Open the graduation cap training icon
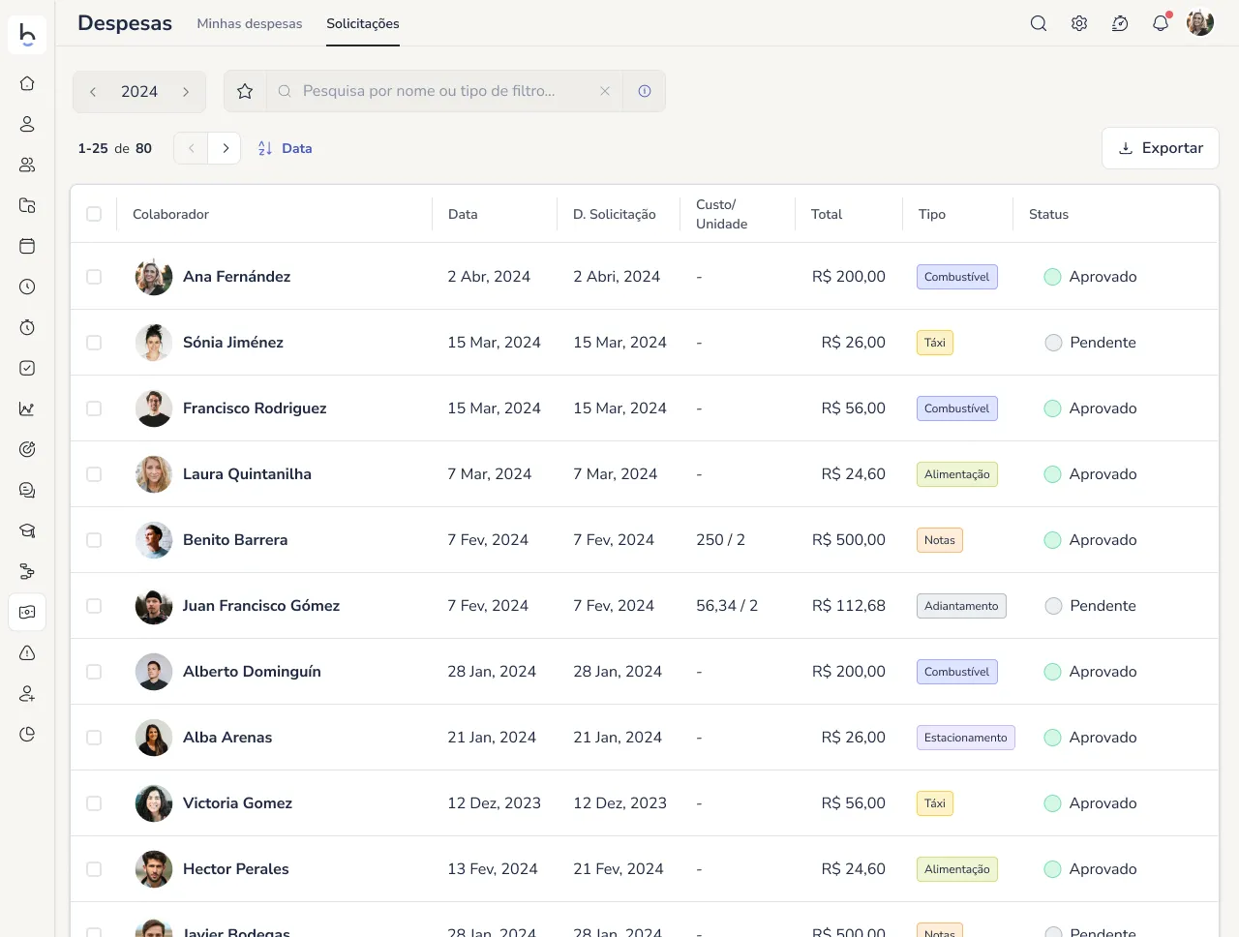Viewport: 1239px width, 937px height. 27,530
